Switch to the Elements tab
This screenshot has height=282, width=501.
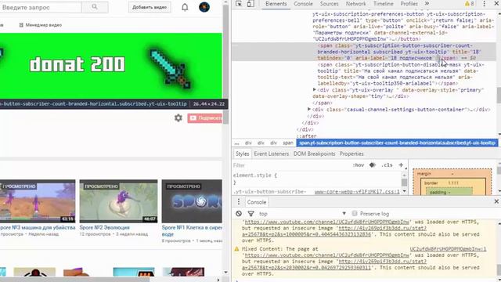(276, 4)
